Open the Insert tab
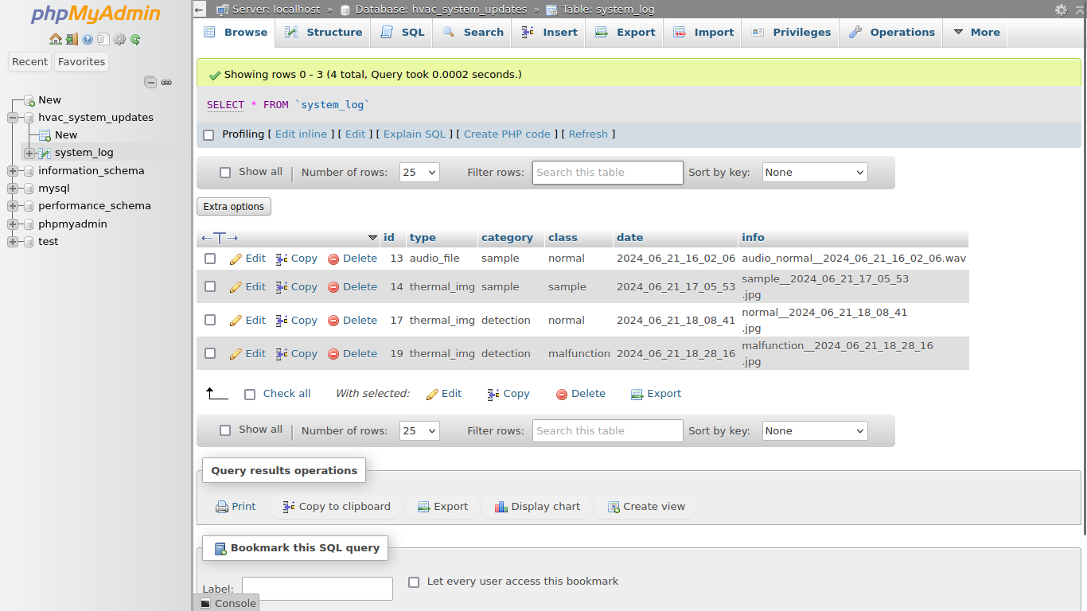This screenshot has width=1087, height=611. coord(550,33)
